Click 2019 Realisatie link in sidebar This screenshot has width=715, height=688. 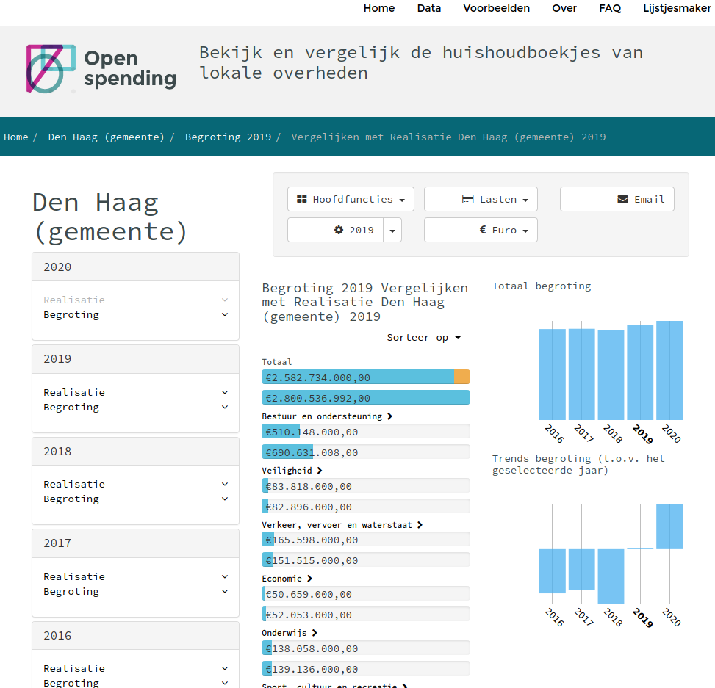point(74,392)
